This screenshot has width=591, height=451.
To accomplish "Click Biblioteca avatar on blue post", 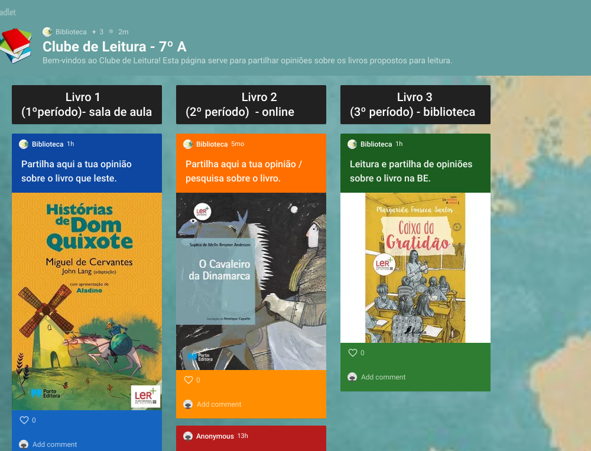I will coord(24,144).
